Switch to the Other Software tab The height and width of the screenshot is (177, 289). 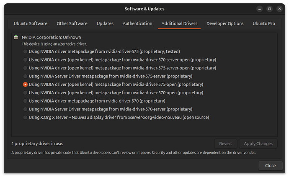click(x=72, y=23)
